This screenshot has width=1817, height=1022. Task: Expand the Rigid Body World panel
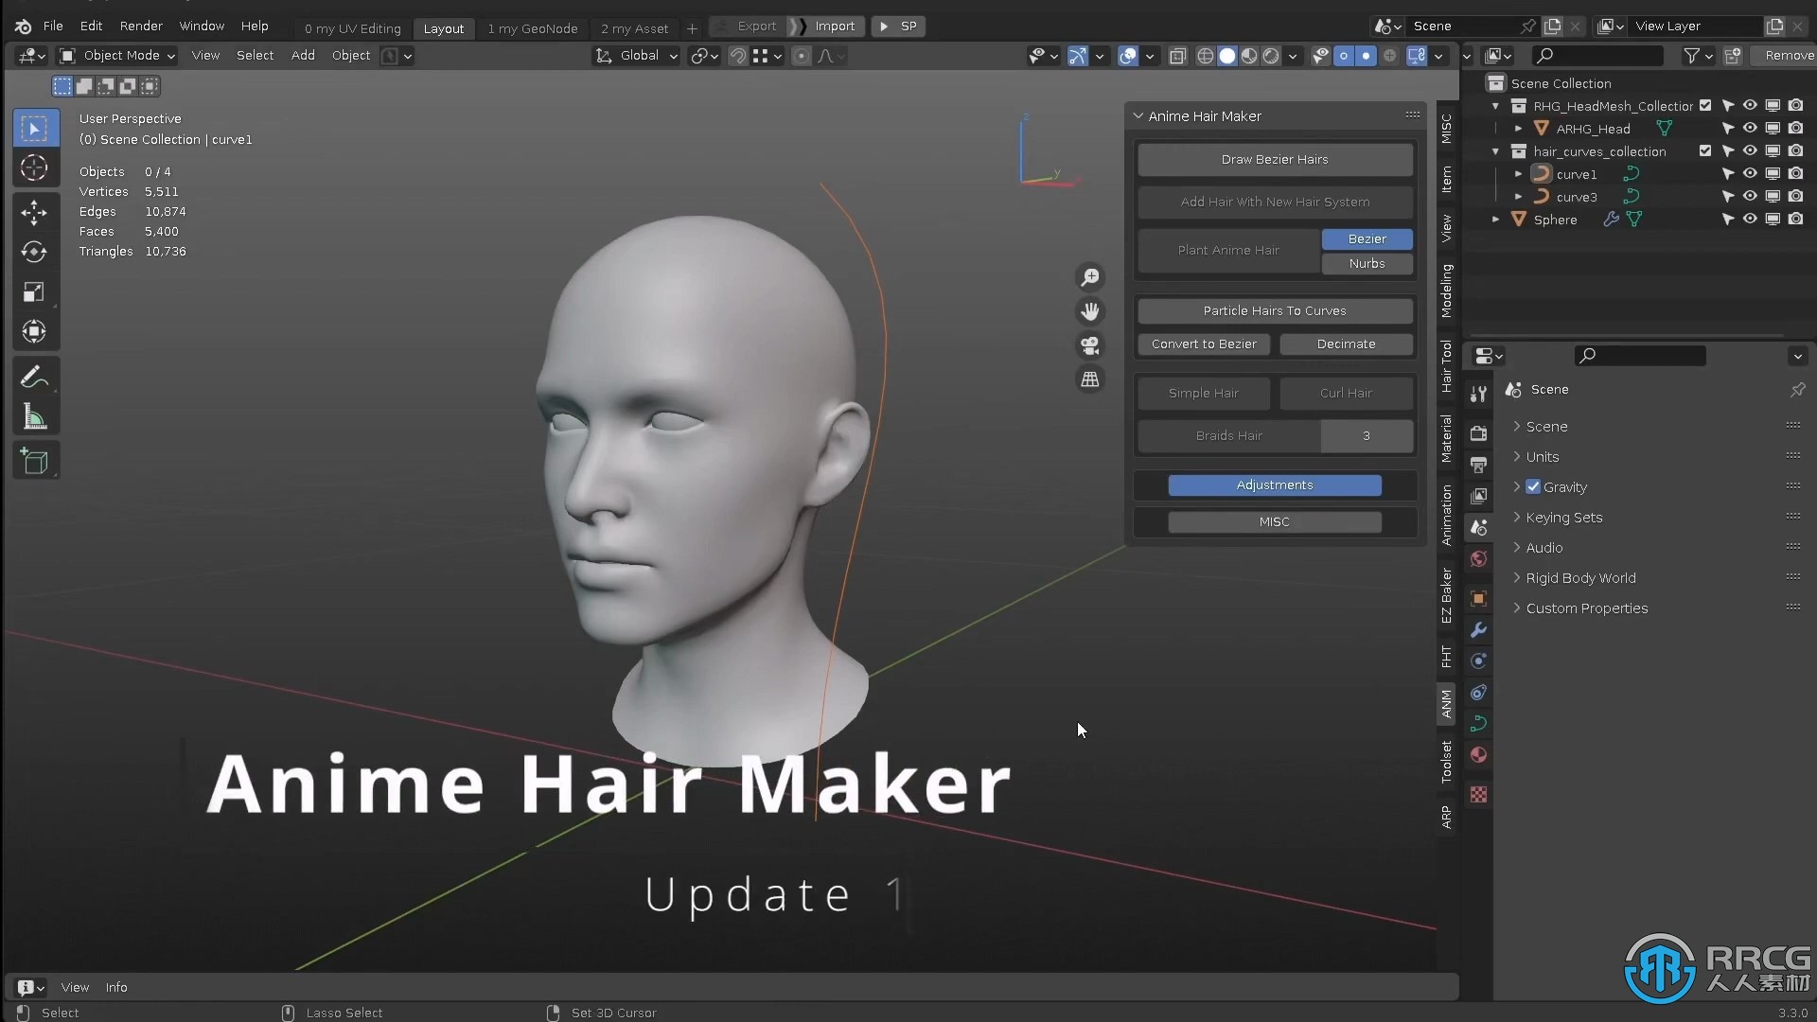pos(1580,577)
